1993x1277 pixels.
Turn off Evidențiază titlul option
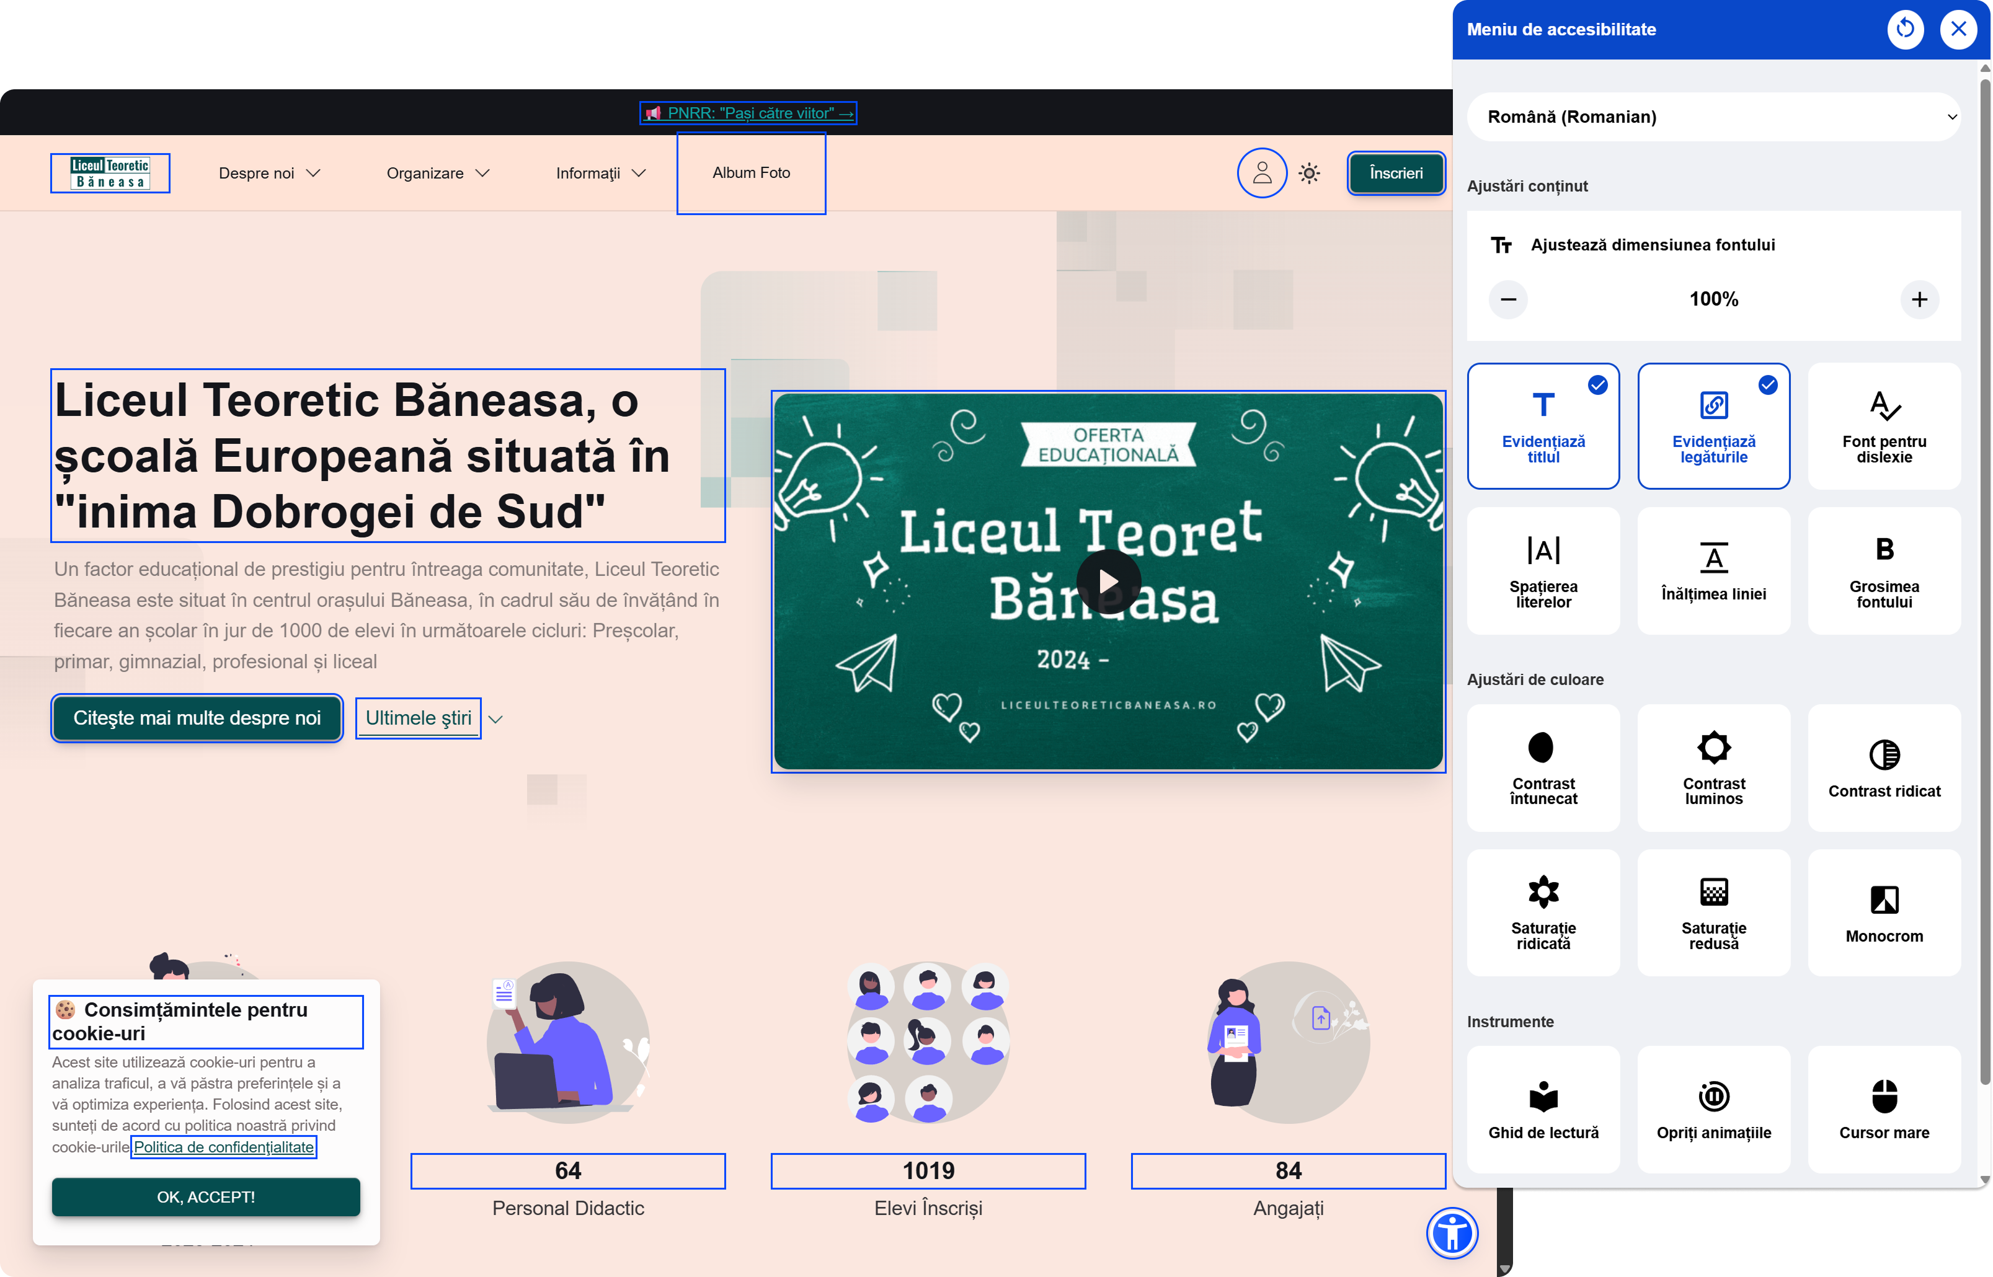(x=1543, y=426)
